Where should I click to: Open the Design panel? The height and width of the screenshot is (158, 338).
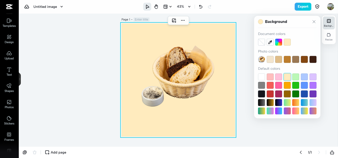click(9, 39)
